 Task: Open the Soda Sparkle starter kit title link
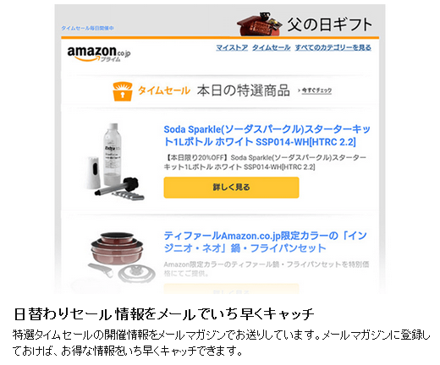point(267,135)
